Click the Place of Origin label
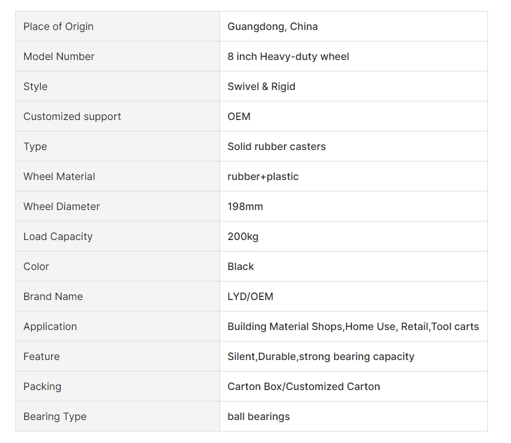This screenshot has width=511, height=443. point(58,26)
